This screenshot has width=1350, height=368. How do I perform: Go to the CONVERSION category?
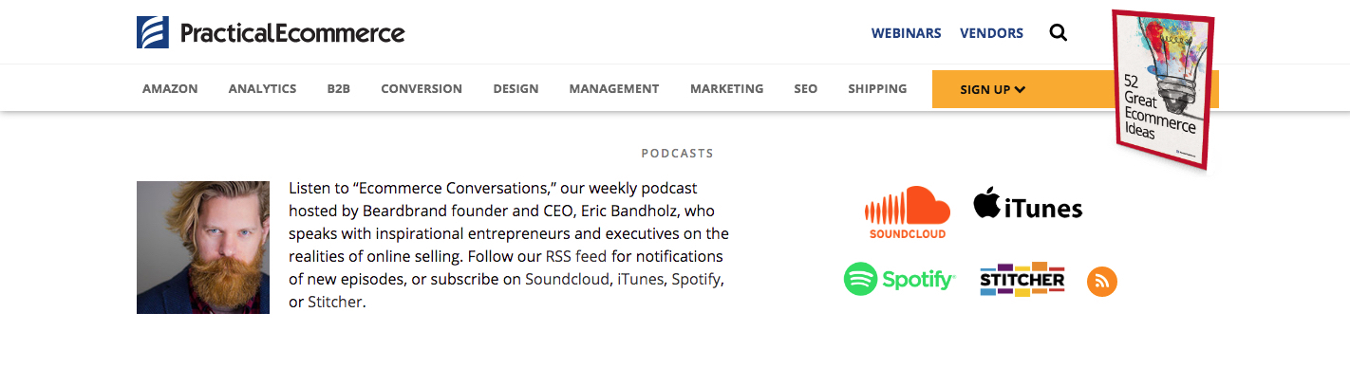pos(422,89)
